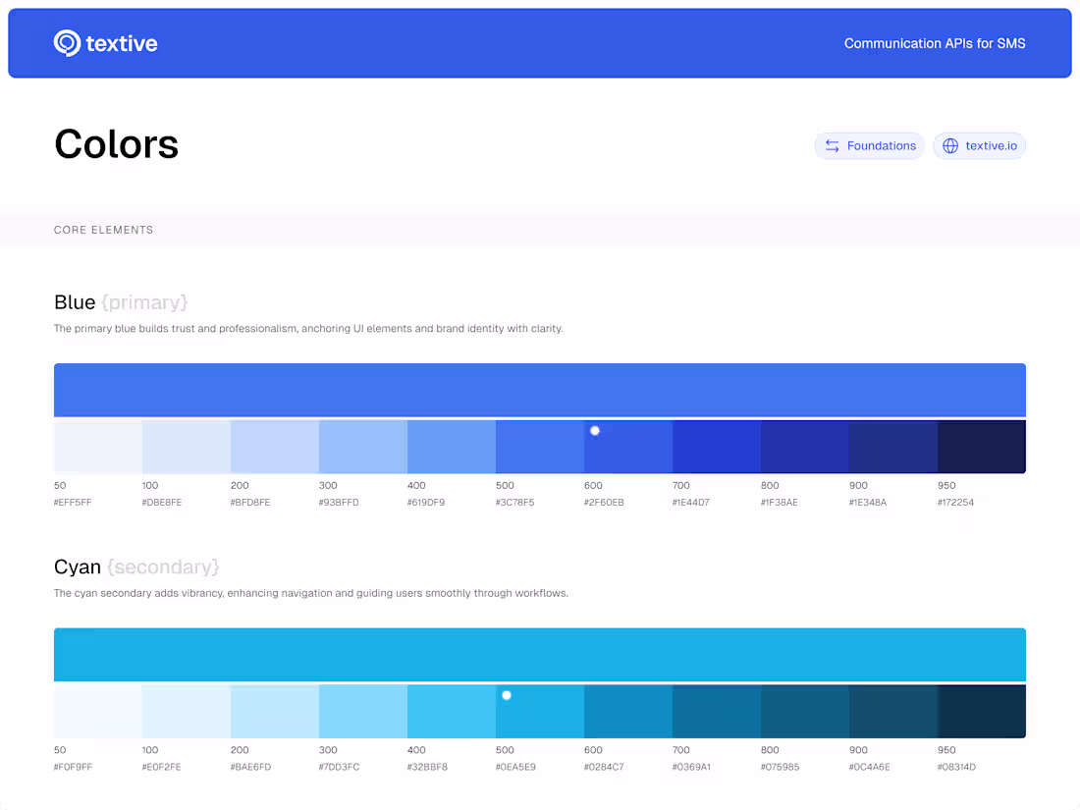The image size is (1080, 810).
Task: Click the large cyan secondary color bar
Action: click(540, 654)
